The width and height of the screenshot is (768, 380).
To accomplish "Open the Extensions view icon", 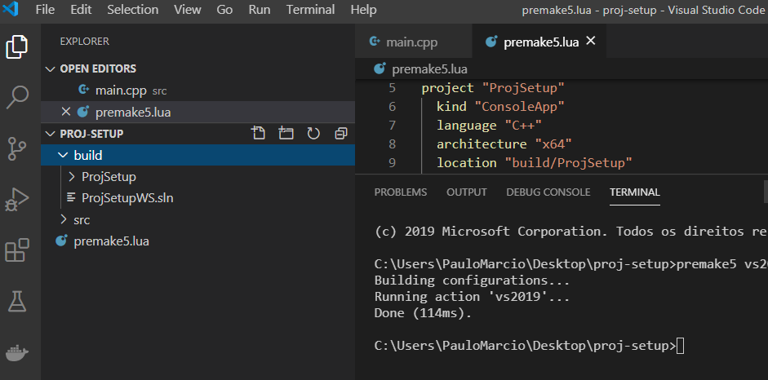I will 17,250.
